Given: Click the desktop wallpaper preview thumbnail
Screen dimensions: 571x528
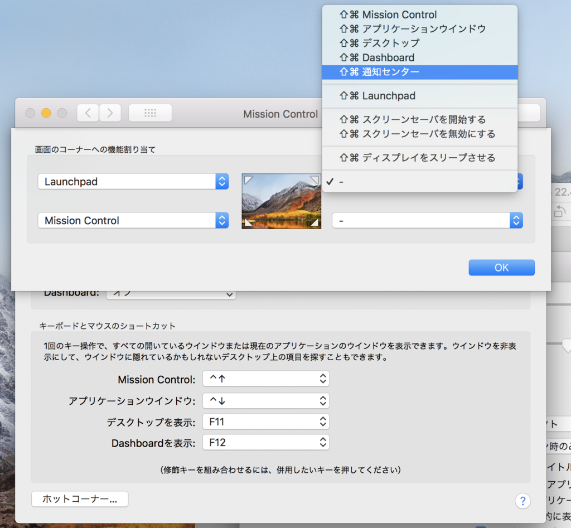Looking at the screenshot, I should pos(281,201).
